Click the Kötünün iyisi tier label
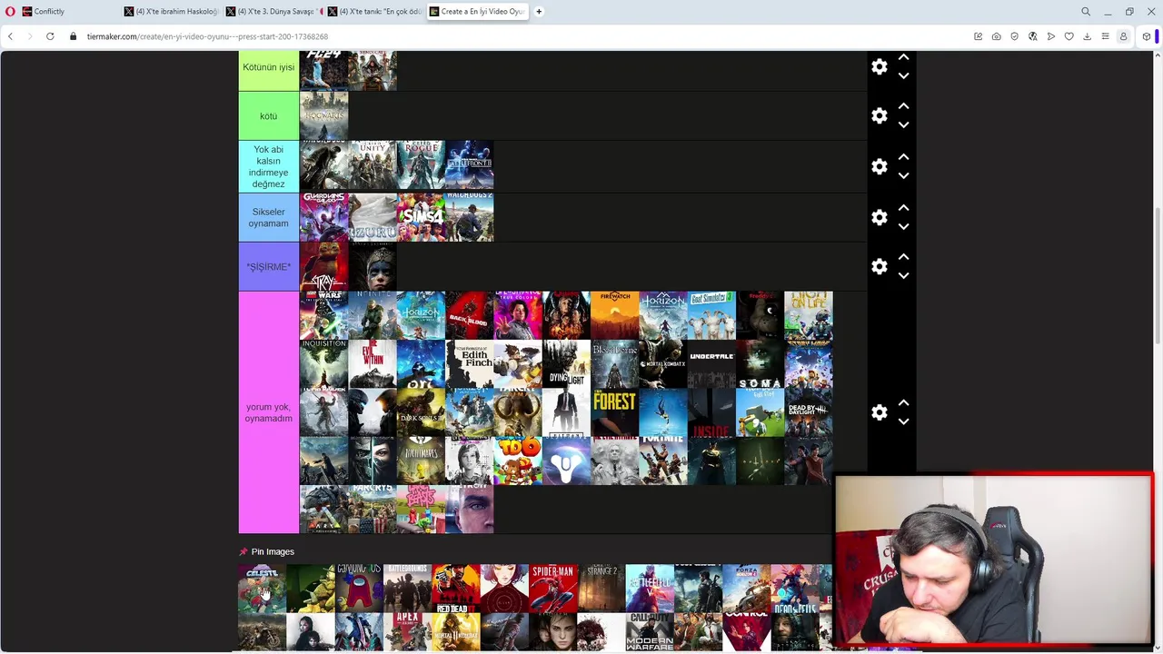Viewport: 1163px width, 654px height. point(268,67)
